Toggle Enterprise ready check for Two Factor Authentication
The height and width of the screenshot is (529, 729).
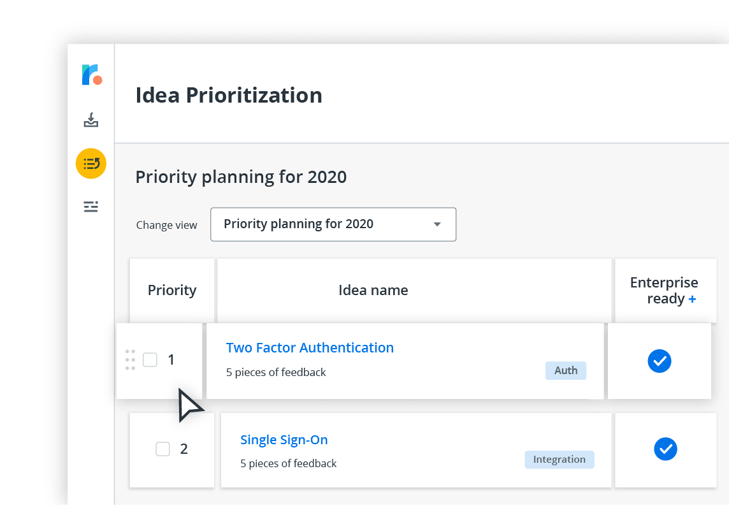(x=660, y=361)
